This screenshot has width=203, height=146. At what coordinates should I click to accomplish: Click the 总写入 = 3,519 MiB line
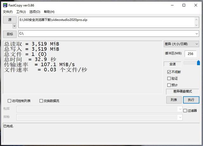coord(31,49)
